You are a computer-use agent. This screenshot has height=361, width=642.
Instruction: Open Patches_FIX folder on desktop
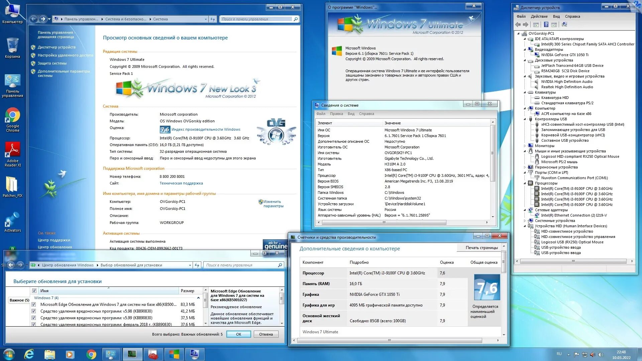point(12,185)
